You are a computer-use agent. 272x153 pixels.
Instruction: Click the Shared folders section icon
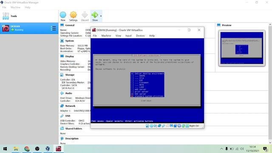coord(62,128)
